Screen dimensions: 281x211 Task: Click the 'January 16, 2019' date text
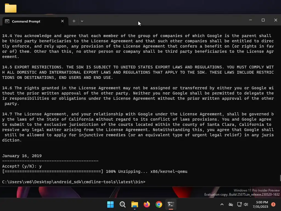[x=22, y=156]
